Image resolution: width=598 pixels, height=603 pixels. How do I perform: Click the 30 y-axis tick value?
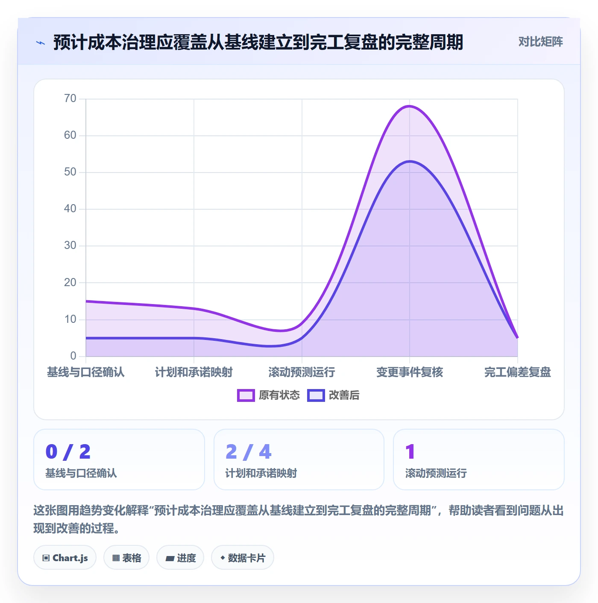pyautogui.click(x=70, y=246)
